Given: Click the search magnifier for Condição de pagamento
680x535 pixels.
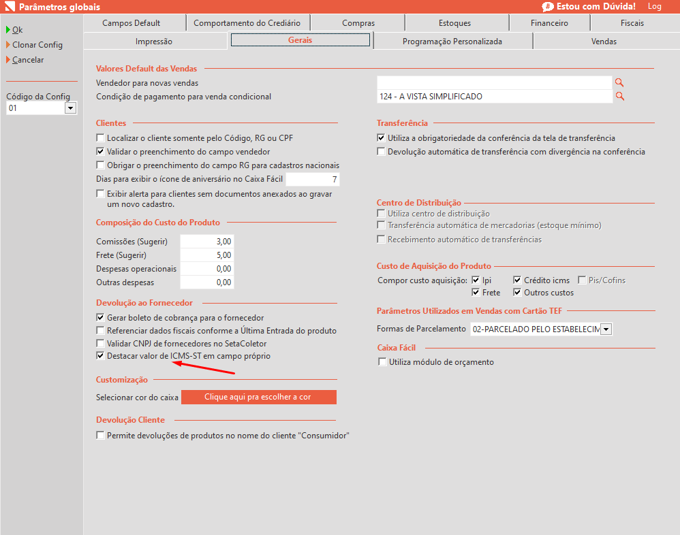Looking at the screenshot, I should coord(620,96).
